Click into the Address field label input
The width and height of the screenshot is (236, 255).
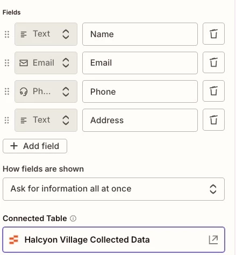tap(140, 120)
